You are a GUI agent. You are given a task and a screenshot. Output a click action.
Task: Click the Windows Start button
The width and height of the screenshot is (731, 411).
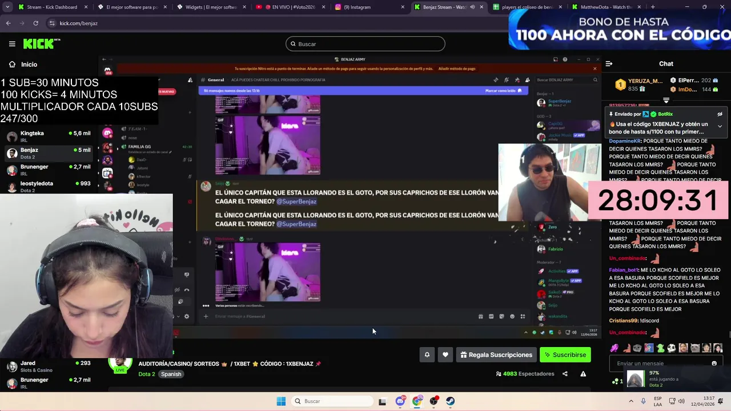(281, 401)
